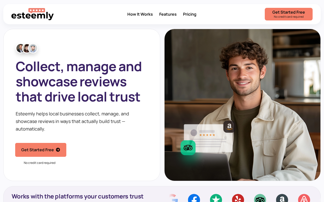Click the Google platform icon
Image resolution: width=324 pixels, height=202 pixels.
[x=173, y=198]
